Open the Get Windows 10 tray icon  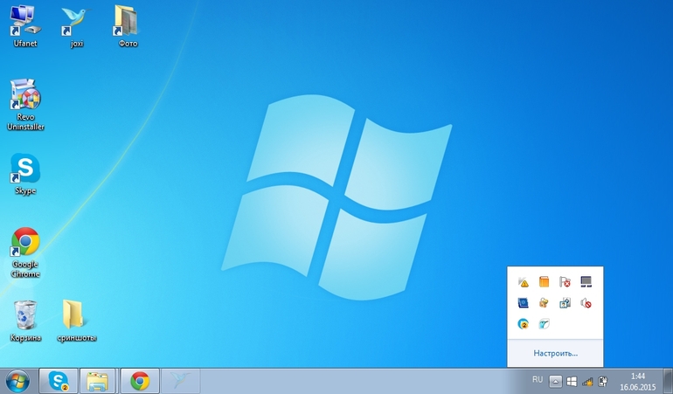pyautogui.click(x=572, y=381)
